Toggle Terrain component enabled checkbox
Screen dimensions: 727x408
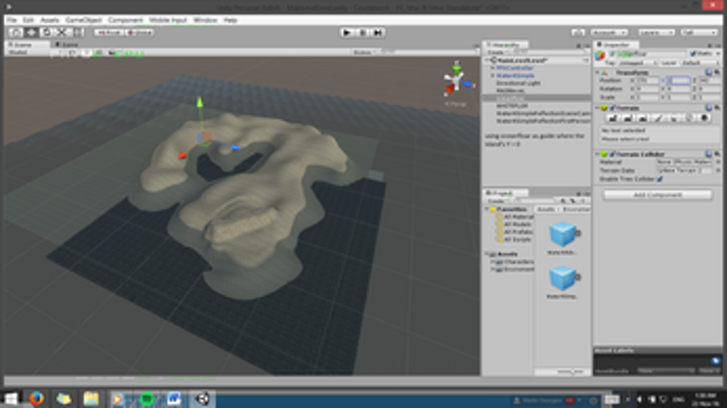click(x=612, y=108)
